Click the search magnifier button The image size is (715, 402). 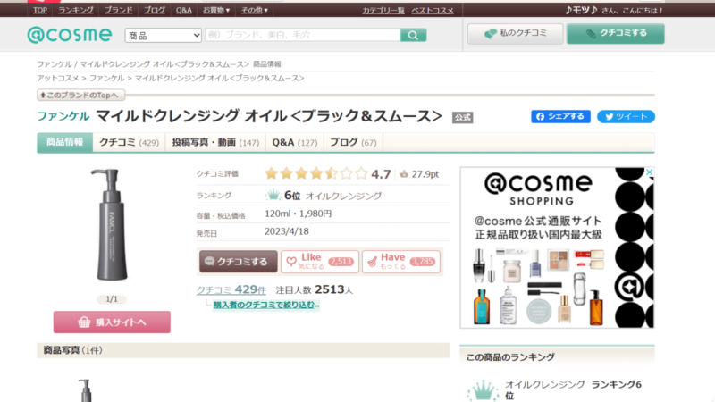[413, 35]
